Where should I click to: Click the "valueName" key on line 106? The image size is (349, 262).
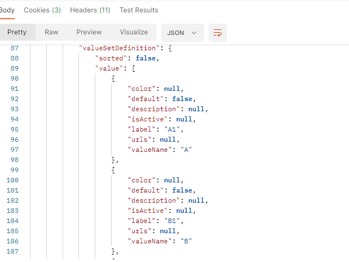149,241
